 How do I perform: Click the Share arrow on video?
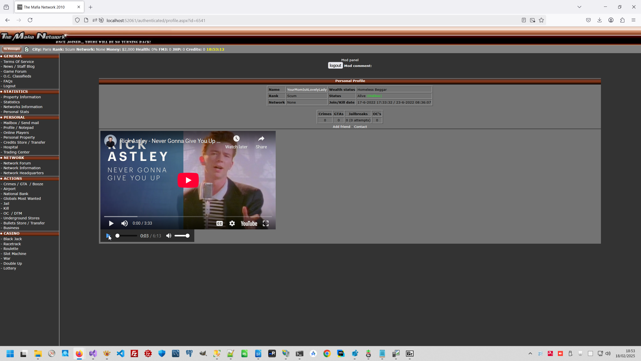(x=261, y=139)
